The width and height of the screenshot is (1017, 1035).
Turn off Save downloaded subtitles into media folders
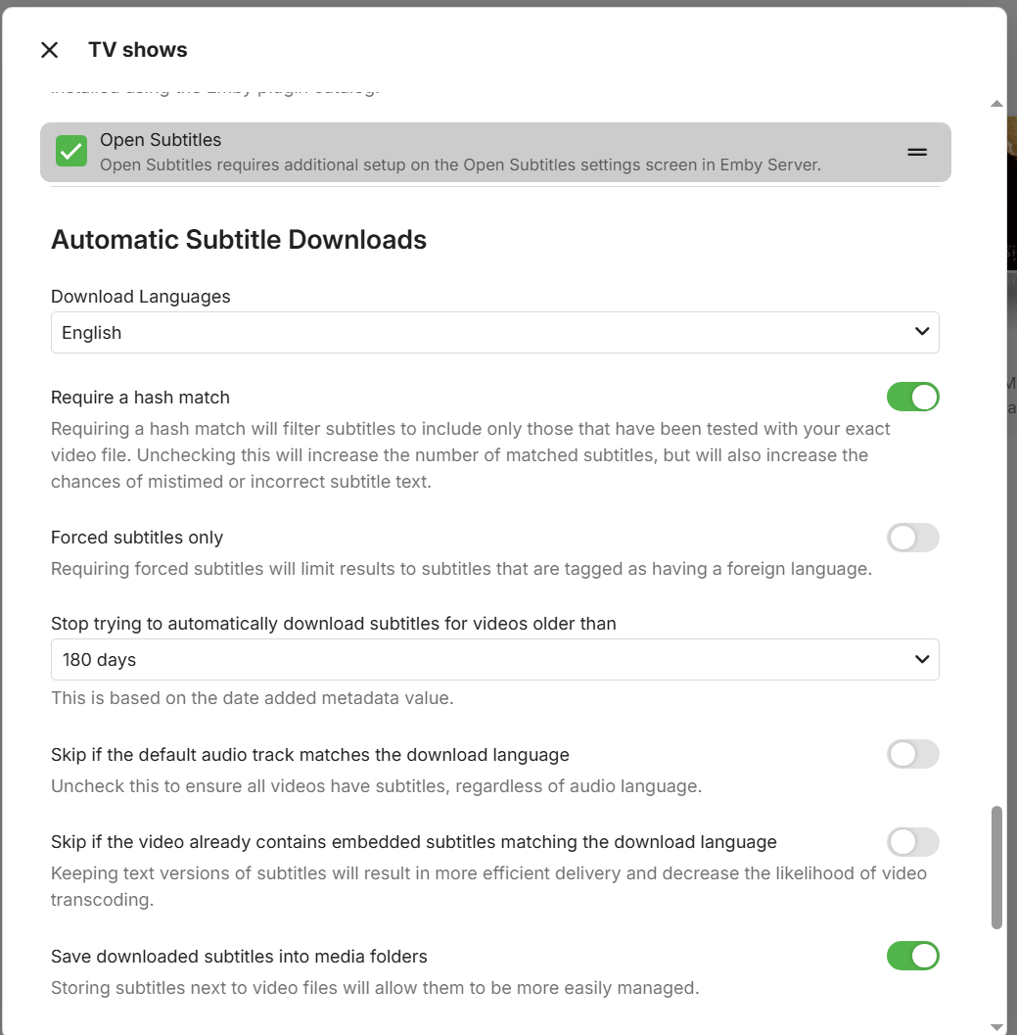(912, 956)
